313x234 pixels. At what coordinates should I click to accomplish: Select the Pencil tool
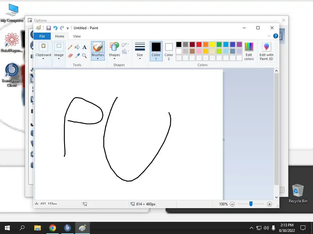point(70,47)
